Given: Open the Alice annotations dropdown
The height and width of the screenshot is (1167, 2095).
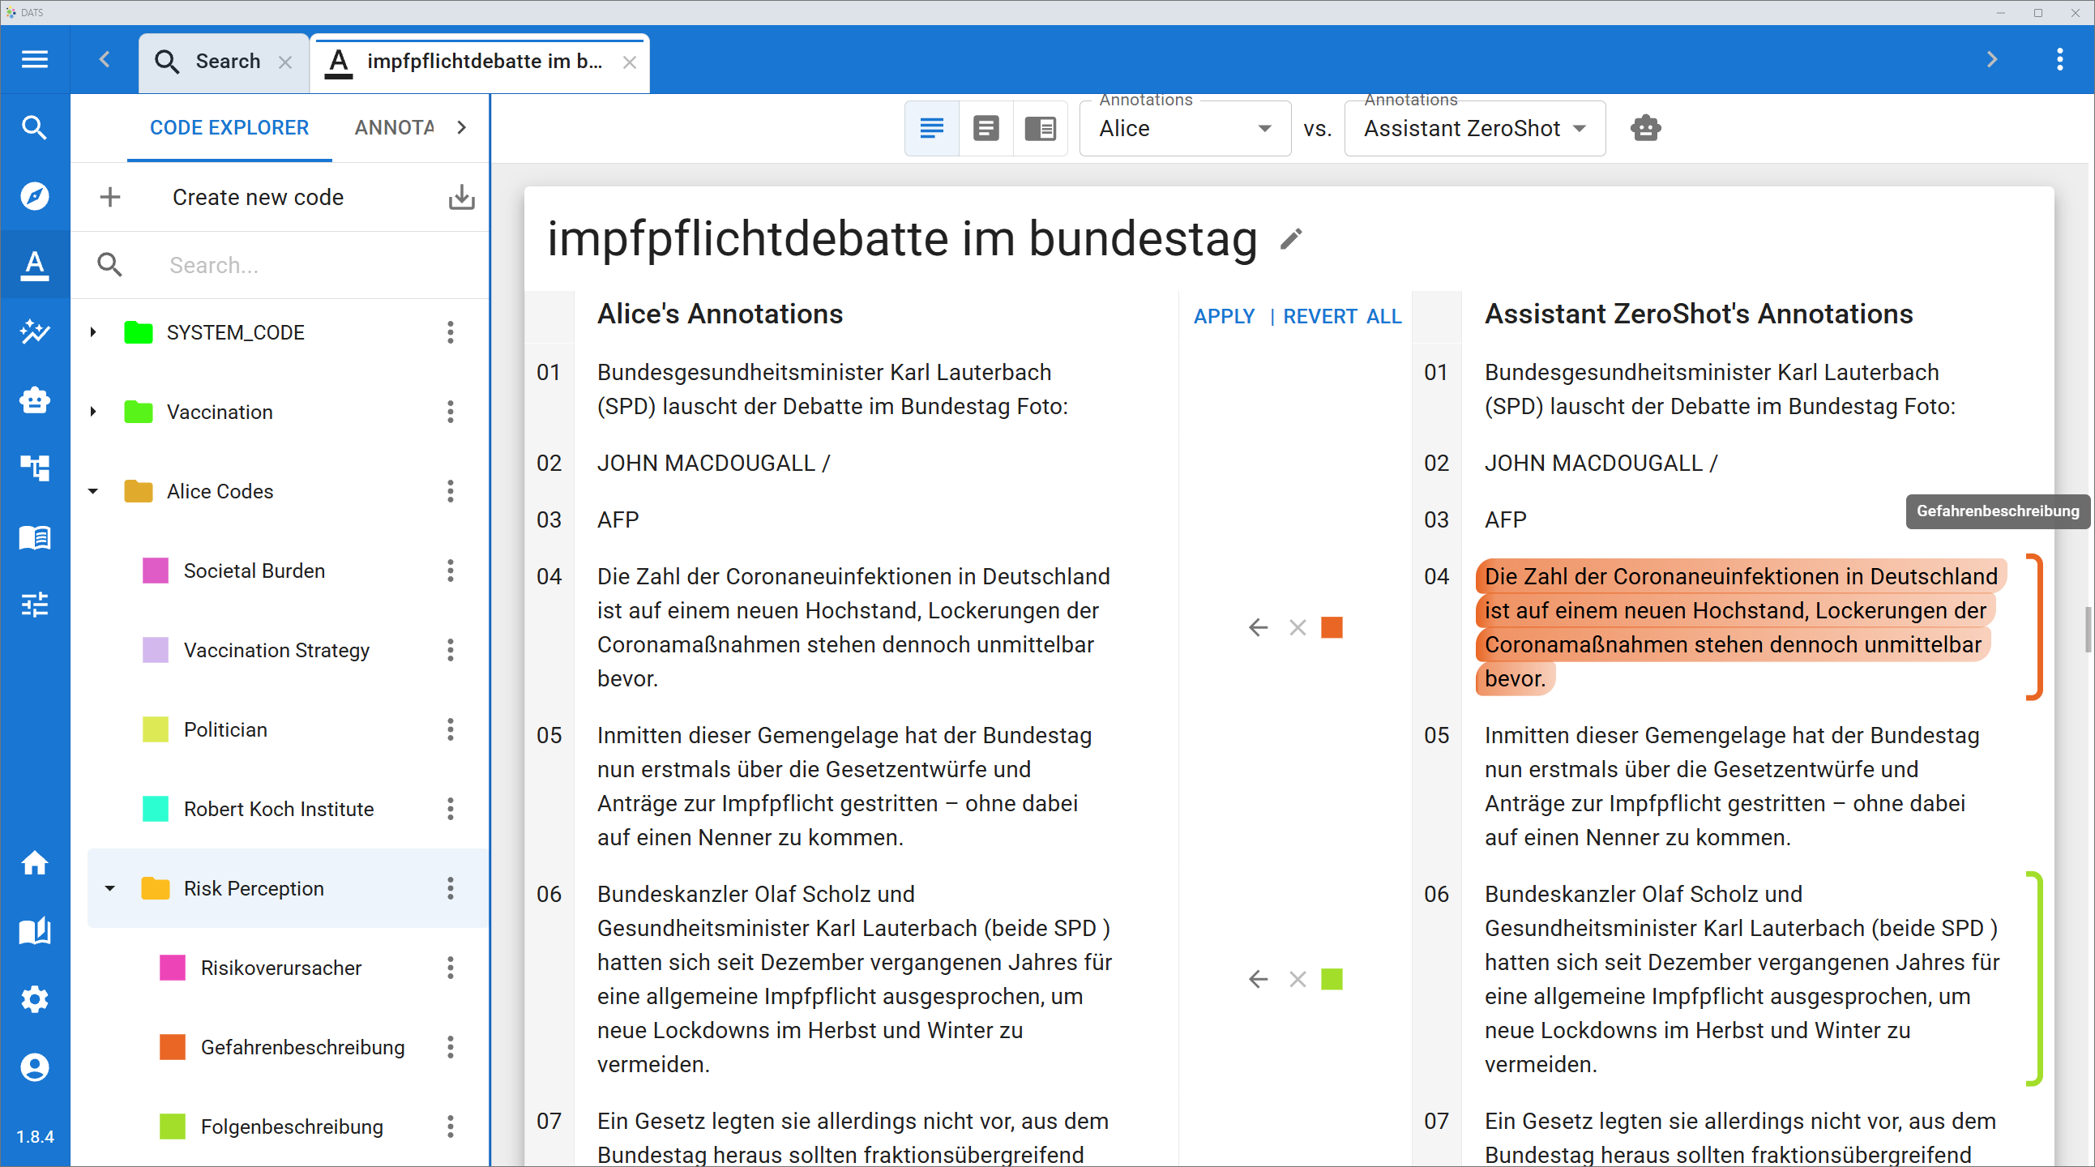Looking at the screenshot, I should [1185, 129].
